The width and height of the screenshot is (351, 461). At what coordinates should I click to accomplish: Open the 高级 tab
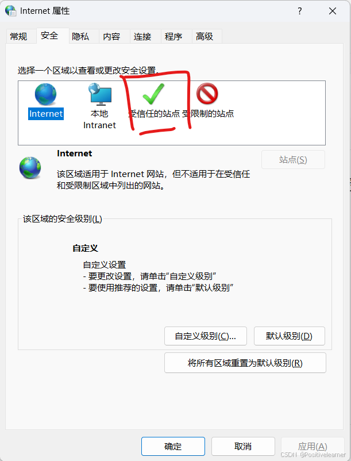click(x=205, y=36)
